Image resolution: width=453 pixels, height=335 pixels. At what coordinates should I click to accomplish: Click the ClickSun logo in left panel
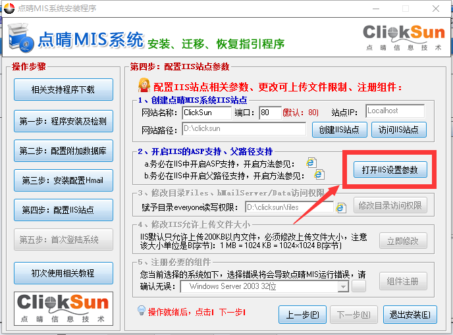pos(63,308)
